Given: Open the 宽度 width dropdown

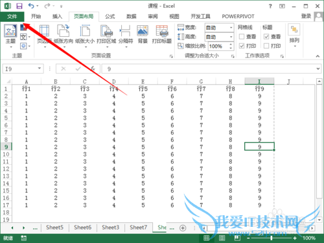Looking at the screenshot, I should pyautogui.click(x=231, y=28).
